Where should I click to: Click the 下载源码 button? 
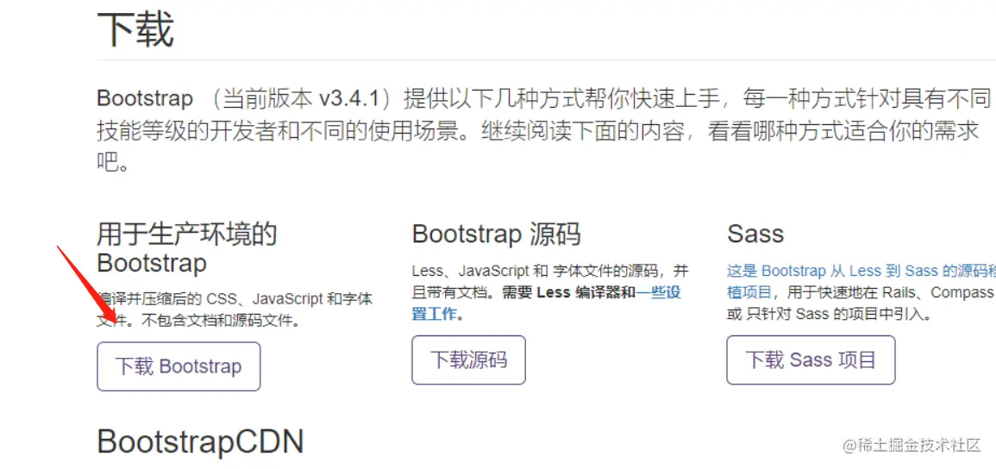(469, 360)
